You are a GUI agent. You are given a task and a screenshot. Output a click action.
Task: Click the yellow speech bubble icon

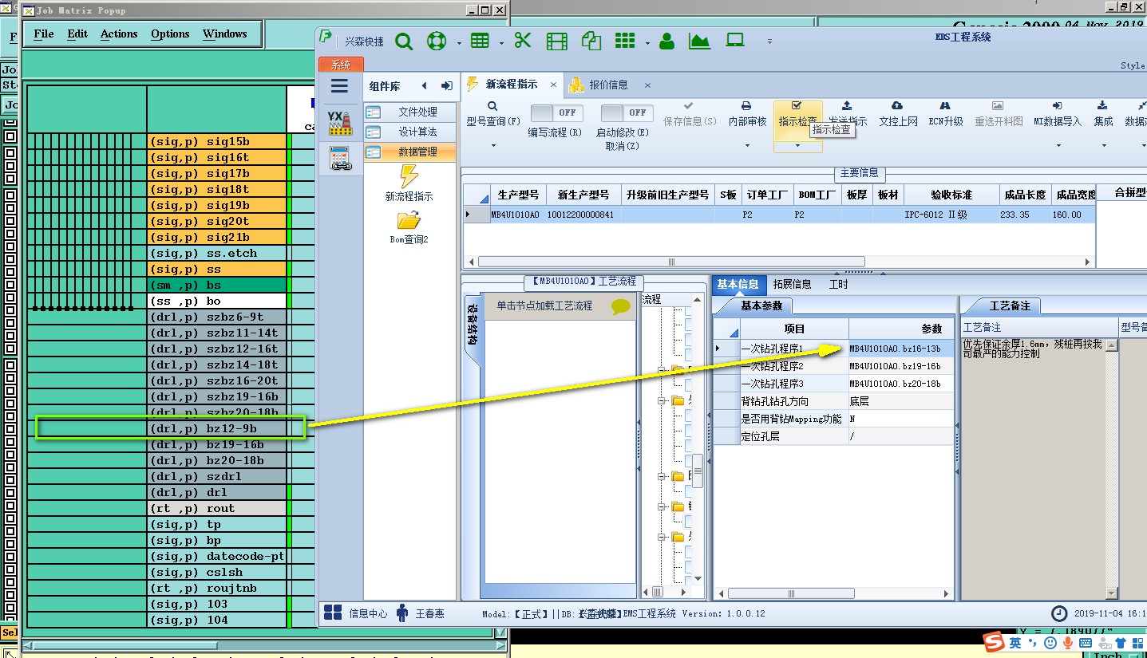(x=620, y=306)
